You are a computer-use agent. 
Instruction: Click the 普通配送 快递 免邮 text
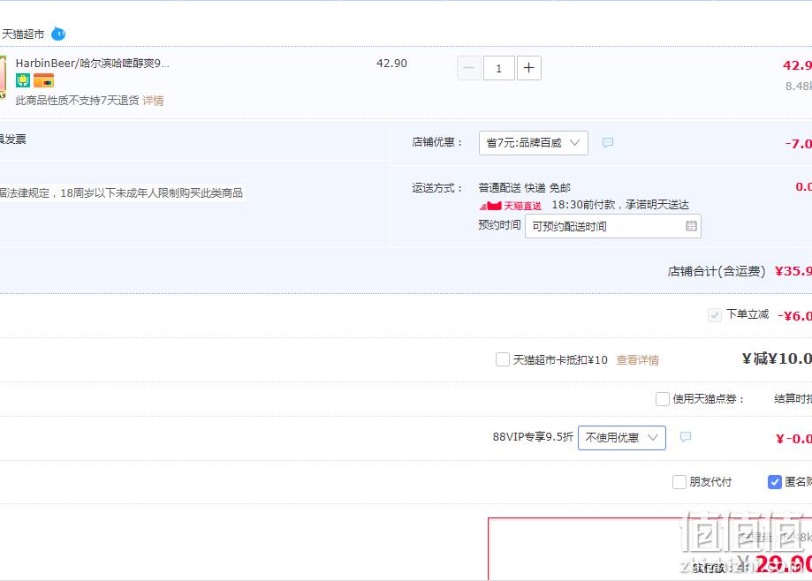coord(524,187)
